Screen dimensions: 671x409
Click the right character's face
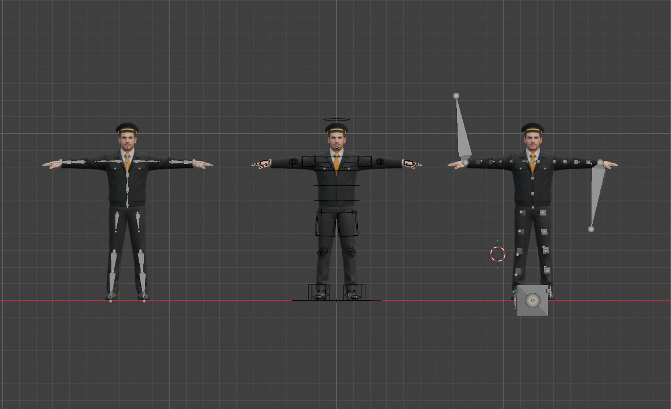[532, 141]
